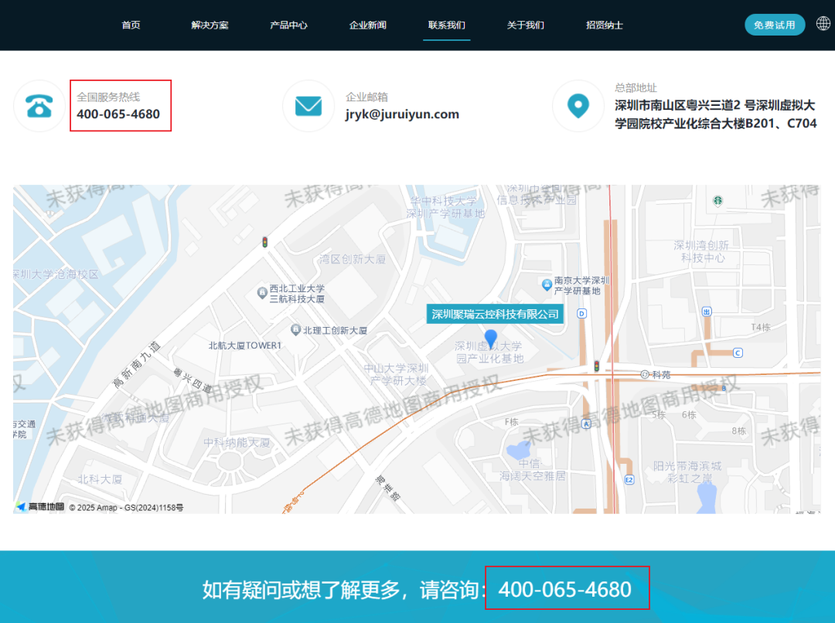Open the language globe icon
This screenshot has width=835, height=623.
tap(823, 24)
